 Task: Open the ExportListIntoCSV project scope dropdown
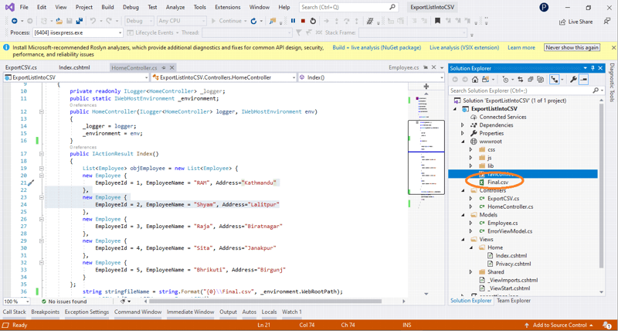[76, 77]
